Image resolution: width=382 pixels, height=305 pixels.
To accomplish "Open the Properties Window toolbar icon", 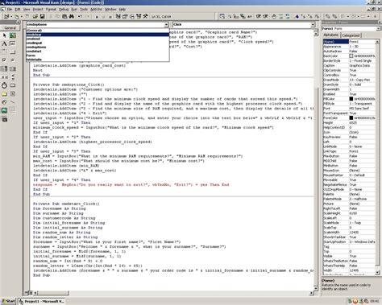I will pyautogui.click(x=125, y=17).
